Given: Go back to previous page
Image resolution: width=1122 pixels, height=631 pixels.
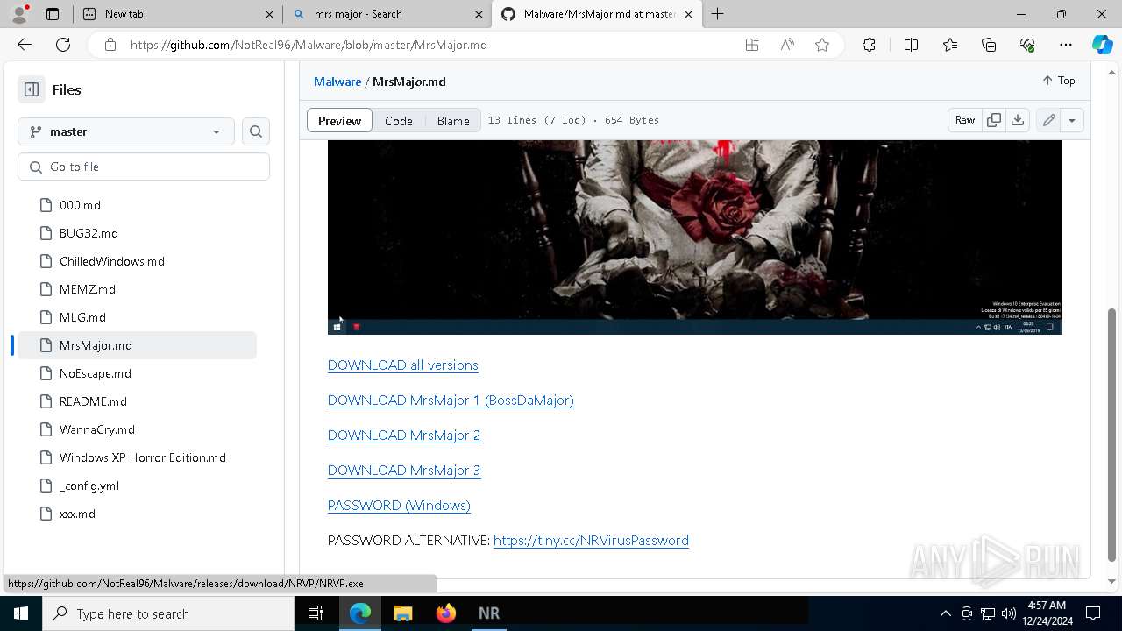Looking at the screenshot, I should click(25, 45).
